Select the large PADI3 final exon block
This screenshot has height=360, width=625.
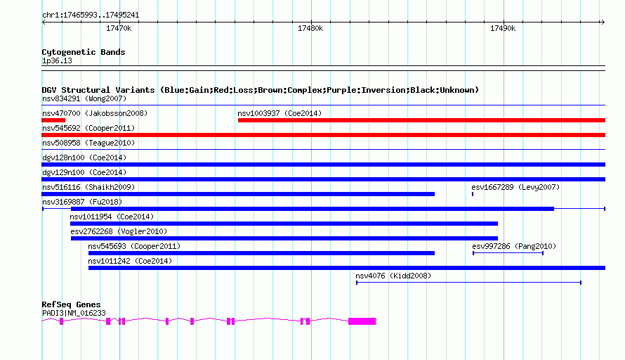click(362, 321)
